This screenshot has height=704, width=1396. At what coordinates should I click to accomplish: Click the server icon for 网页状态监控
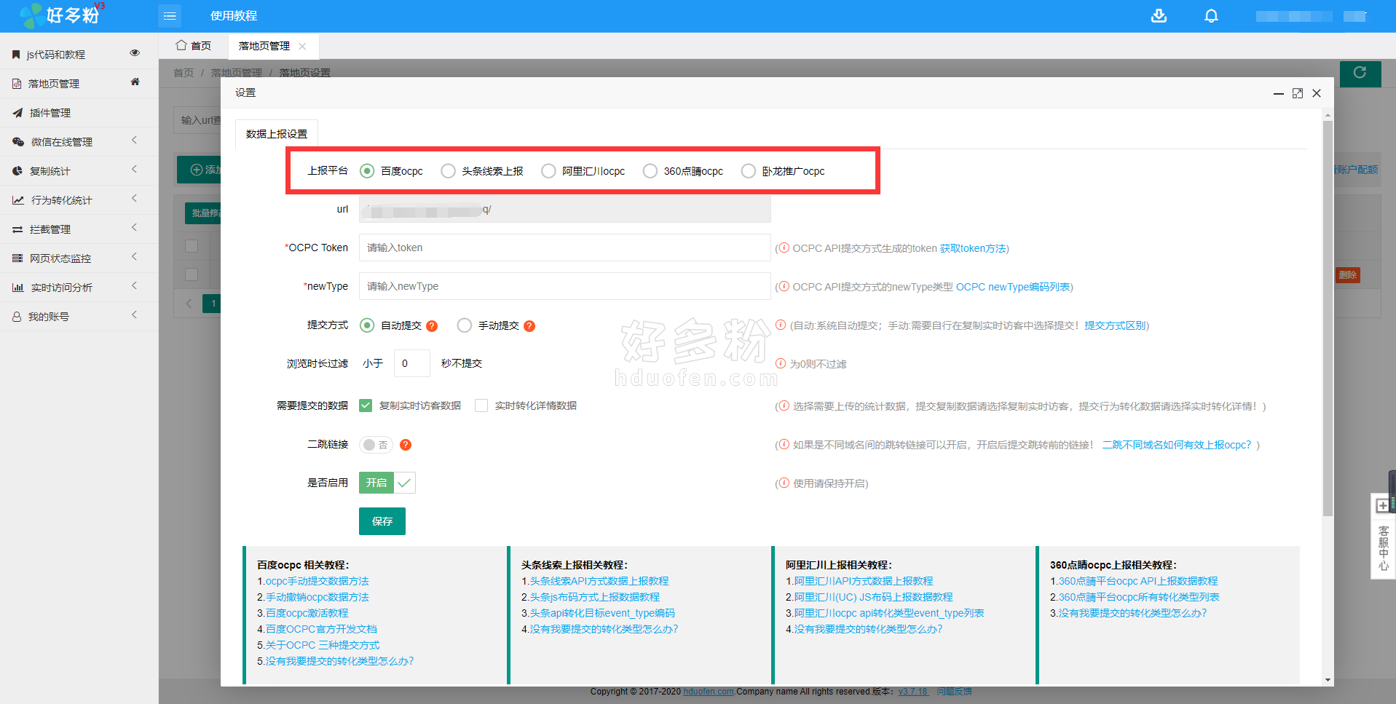pos(17,258)
